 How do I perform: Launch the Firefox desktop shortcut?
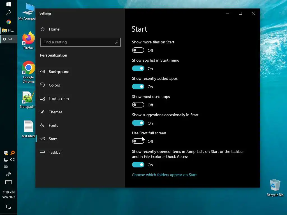tap(28, 40)
